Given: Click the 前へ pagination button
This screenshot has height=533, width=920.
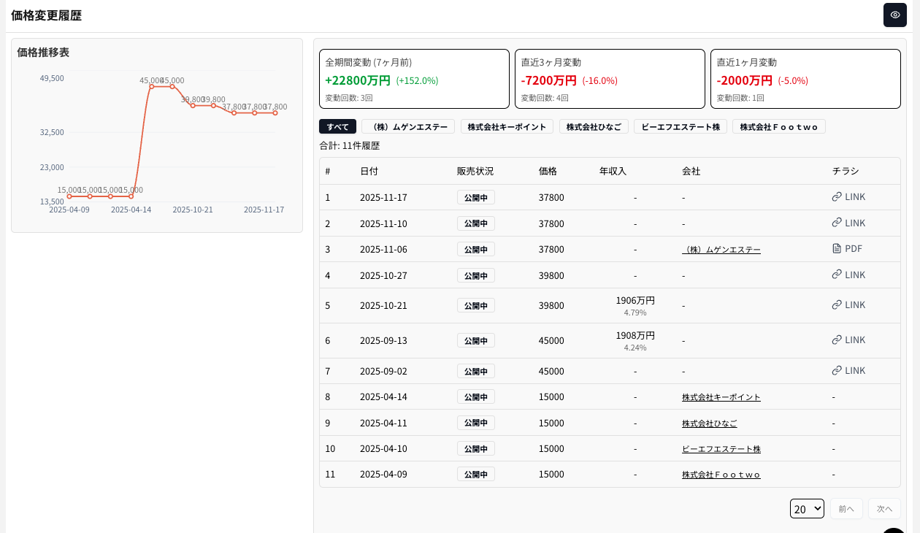Looking at the screenshot, I should 846,508.
